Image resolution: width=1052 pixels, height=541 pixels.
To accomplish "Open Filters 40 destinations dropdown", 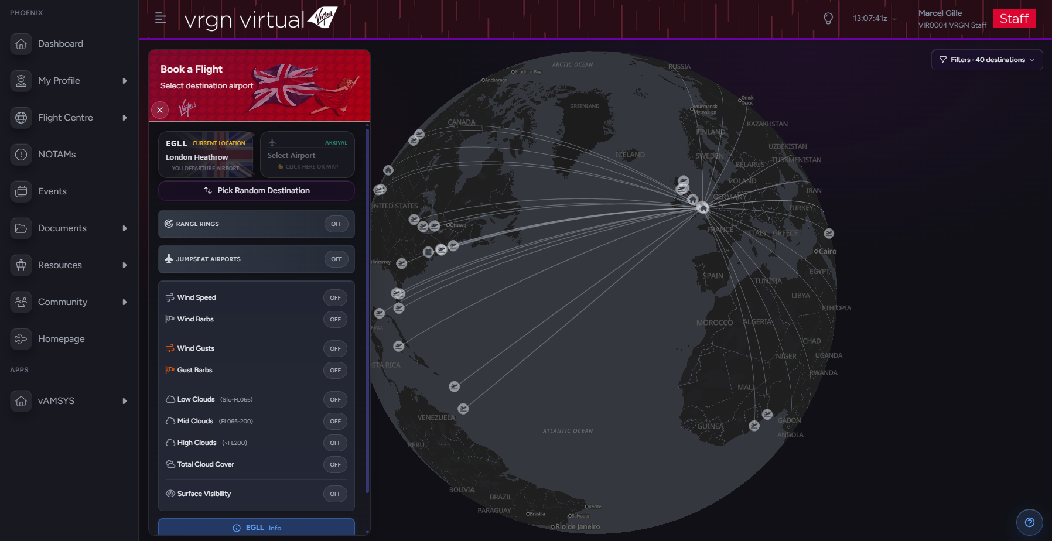I will pyautogui.click(x=986, y=60).
